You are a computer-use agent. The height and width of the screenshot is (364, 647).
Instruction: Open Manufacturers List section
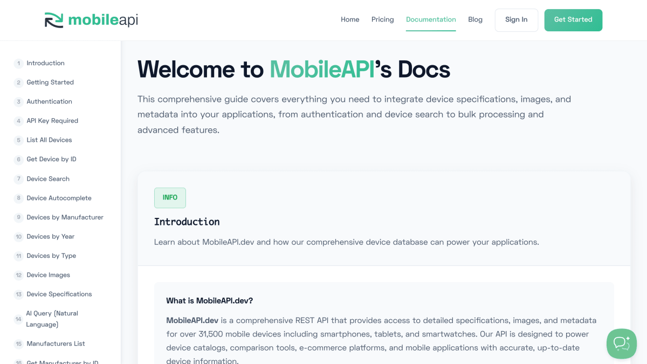click(56, 344)
